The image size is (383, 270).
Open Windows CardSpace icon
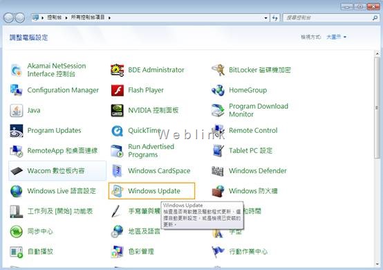(118, 171)
